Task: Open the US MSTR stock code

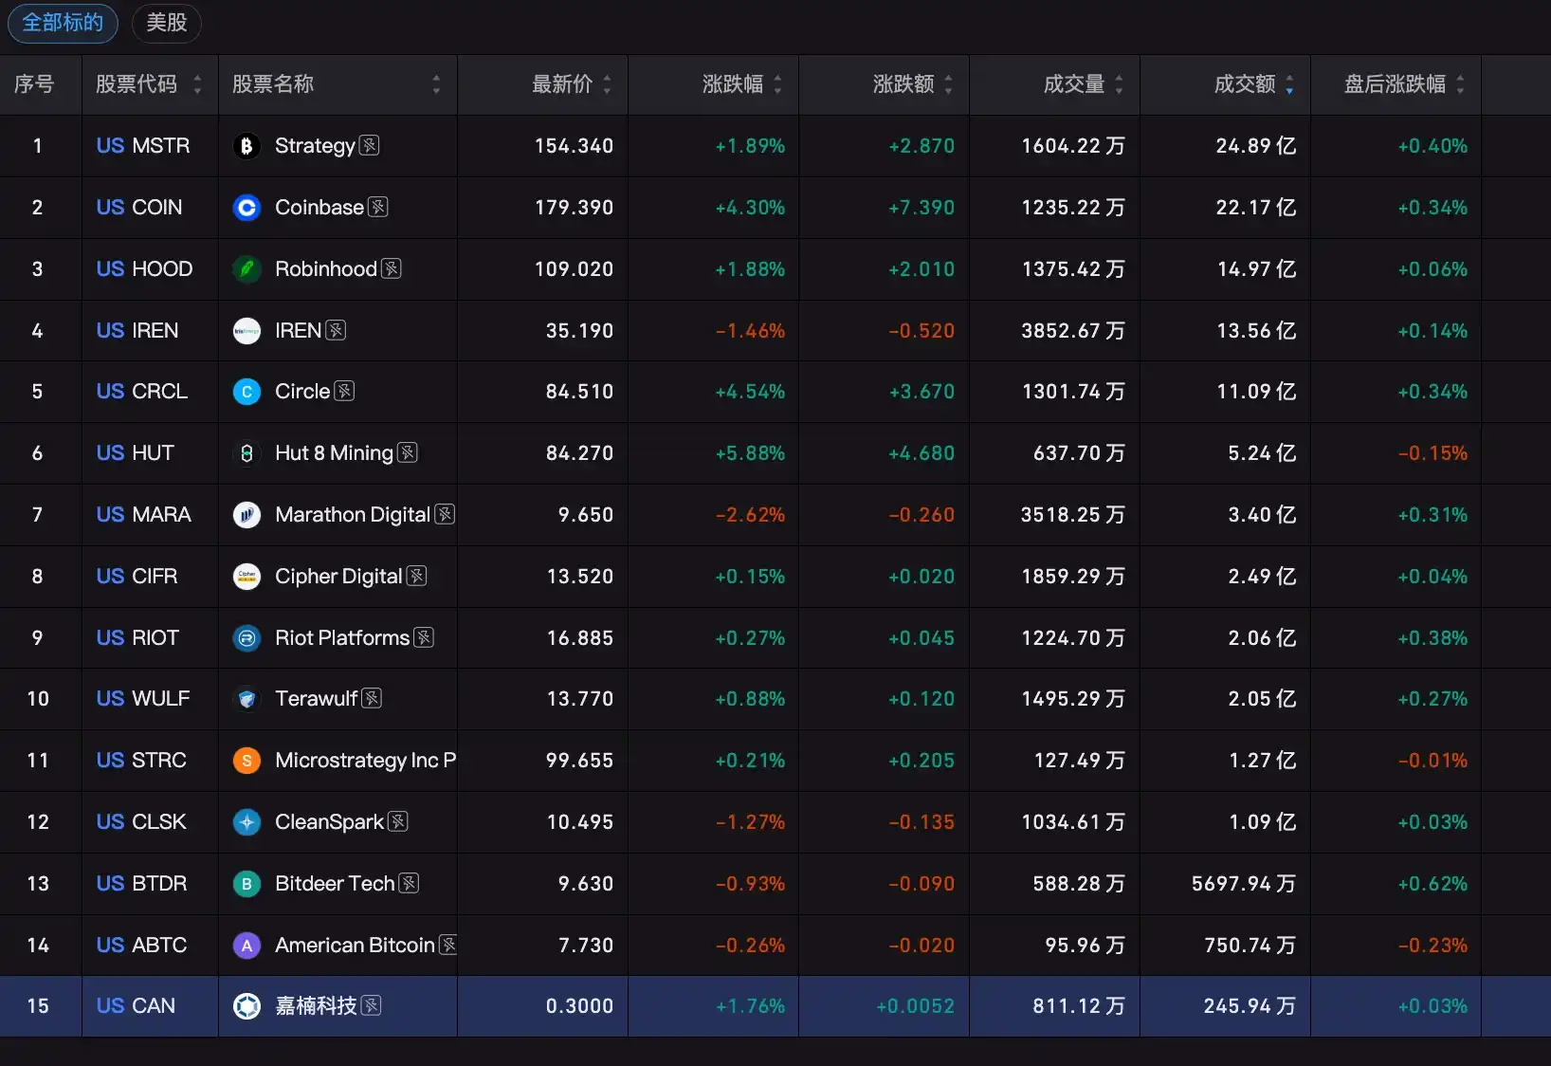Action: (143, 146)
